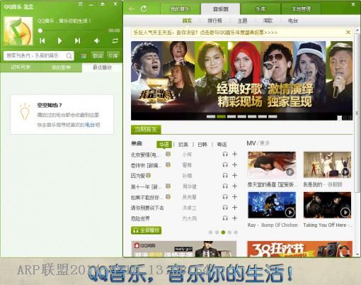Skip to the previous track
Image resolution: width=361 pixels, height=285 pixels.
click(x=42, y=41)
